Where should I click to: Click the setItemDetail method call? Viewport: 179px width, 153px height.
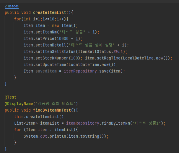tap(51, 45)
